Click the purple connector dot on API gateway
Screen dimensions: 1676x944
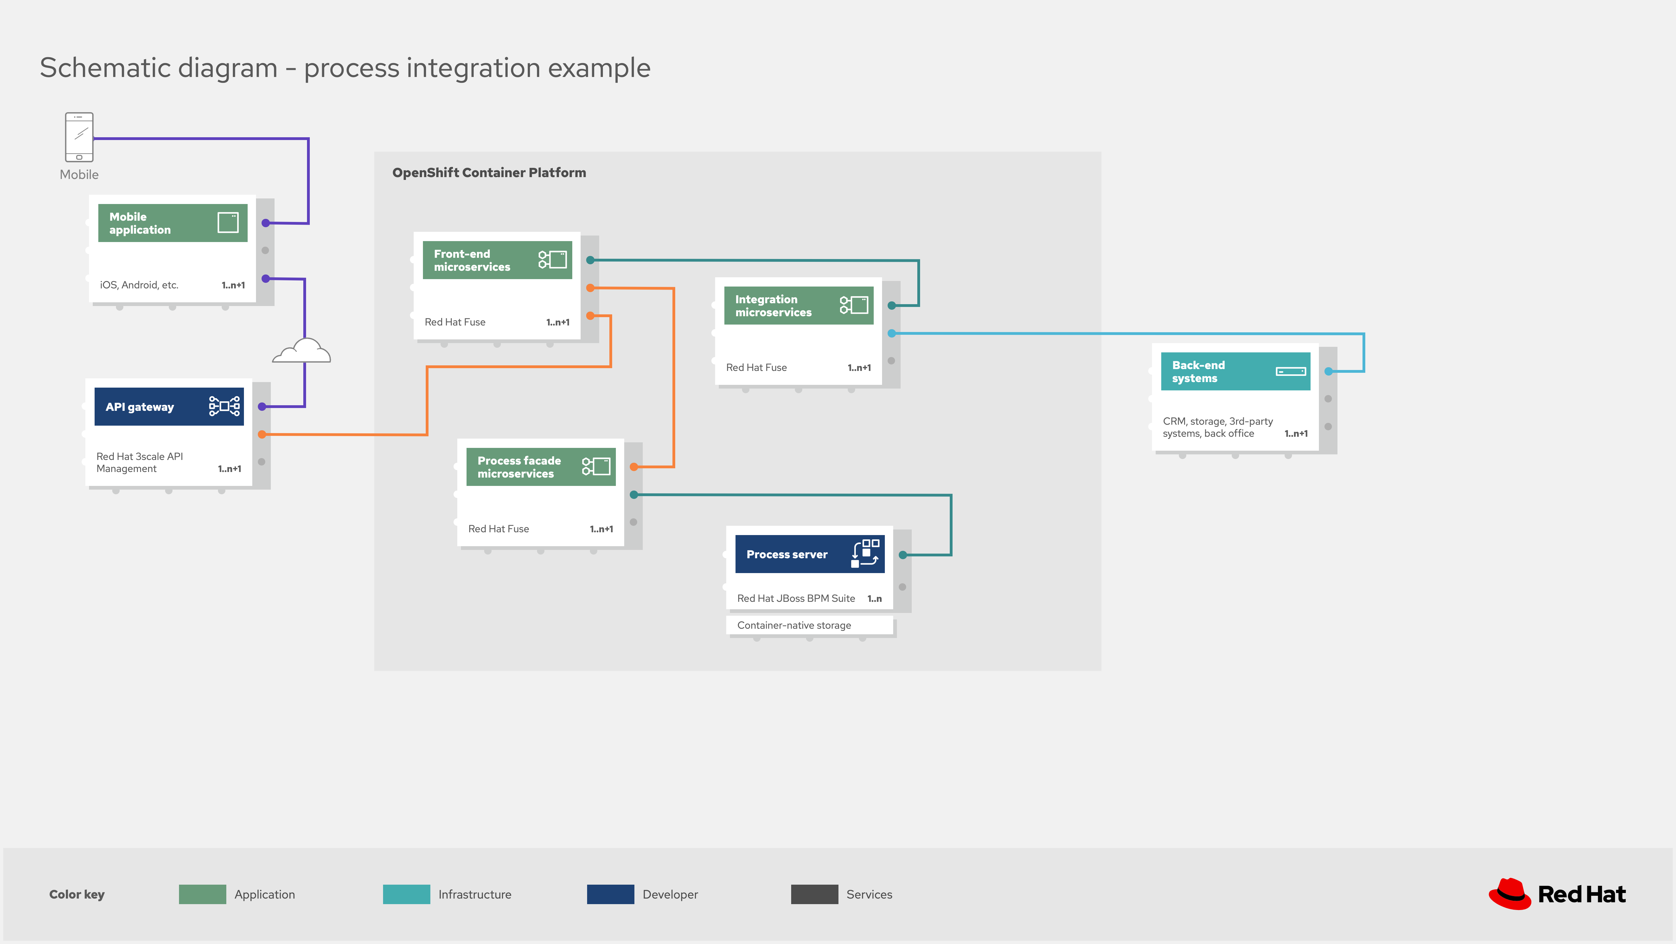262,406
